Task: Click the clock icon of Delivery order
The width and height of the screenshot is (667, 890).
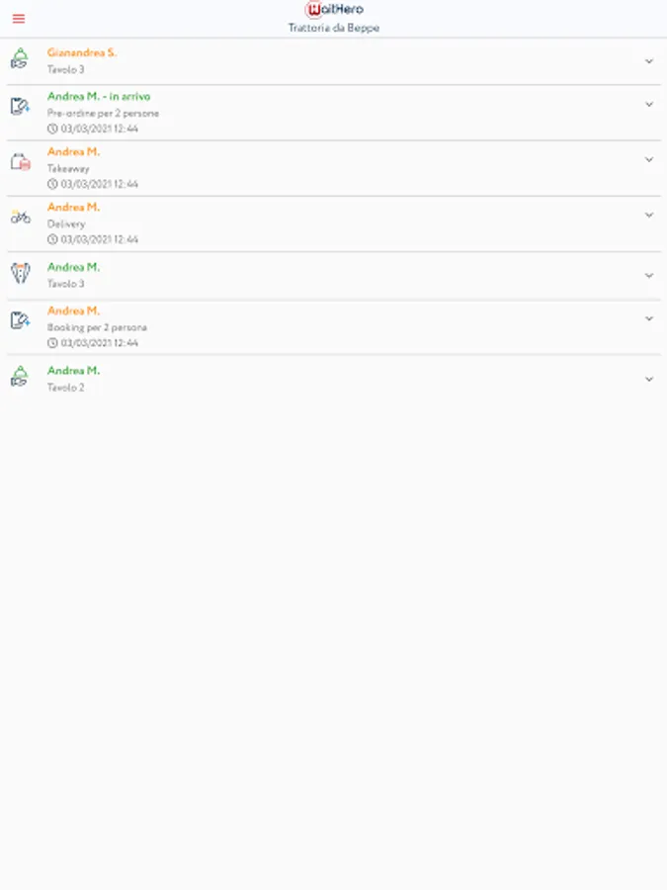Action: click(52, 239)
